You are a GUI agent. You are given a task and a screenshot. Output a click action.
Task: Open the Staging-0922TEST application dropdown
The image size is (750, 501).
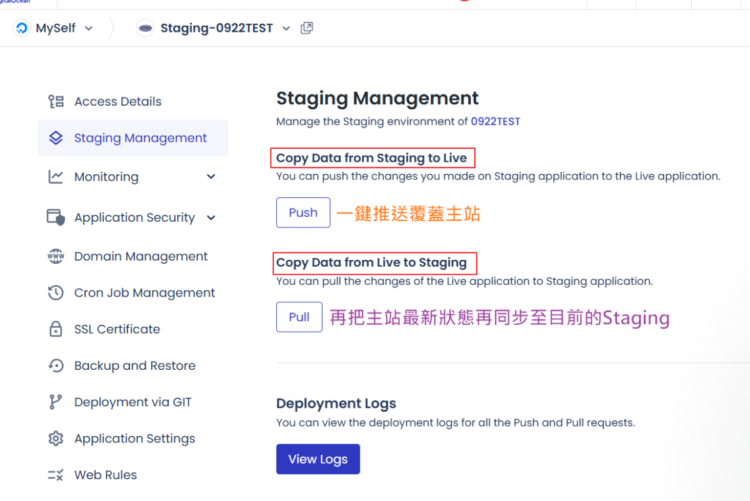coord(286,28)
